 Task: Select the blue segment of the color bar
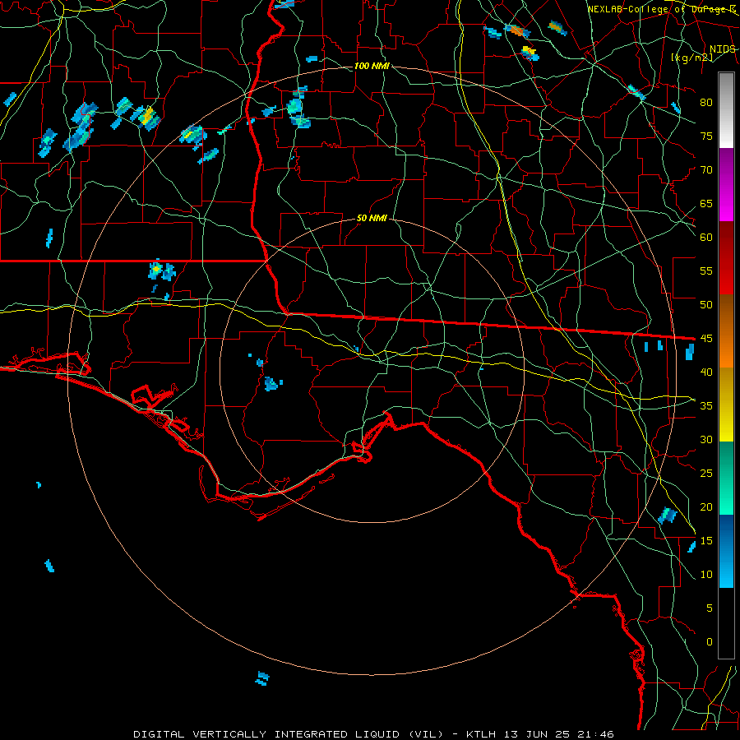click(726, 551)
